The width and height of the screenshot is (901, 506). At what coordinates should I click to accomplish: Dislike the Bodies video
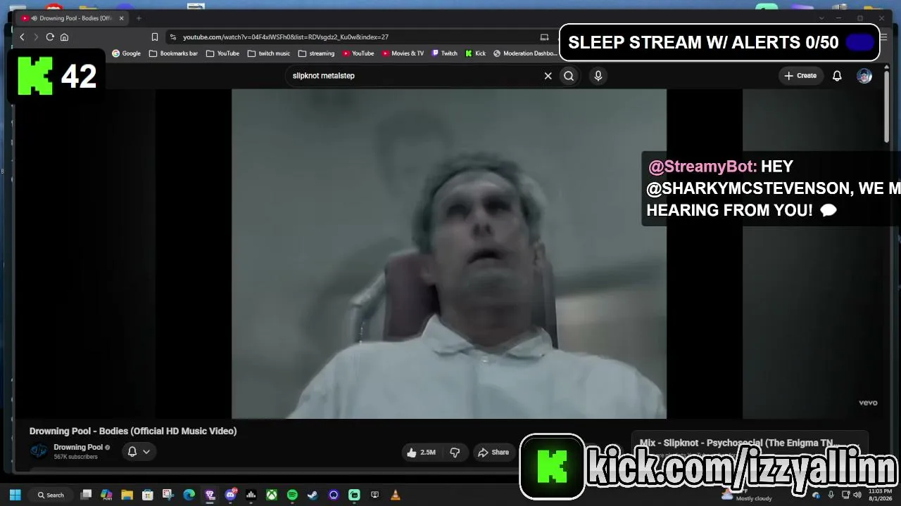pos(455,453)
